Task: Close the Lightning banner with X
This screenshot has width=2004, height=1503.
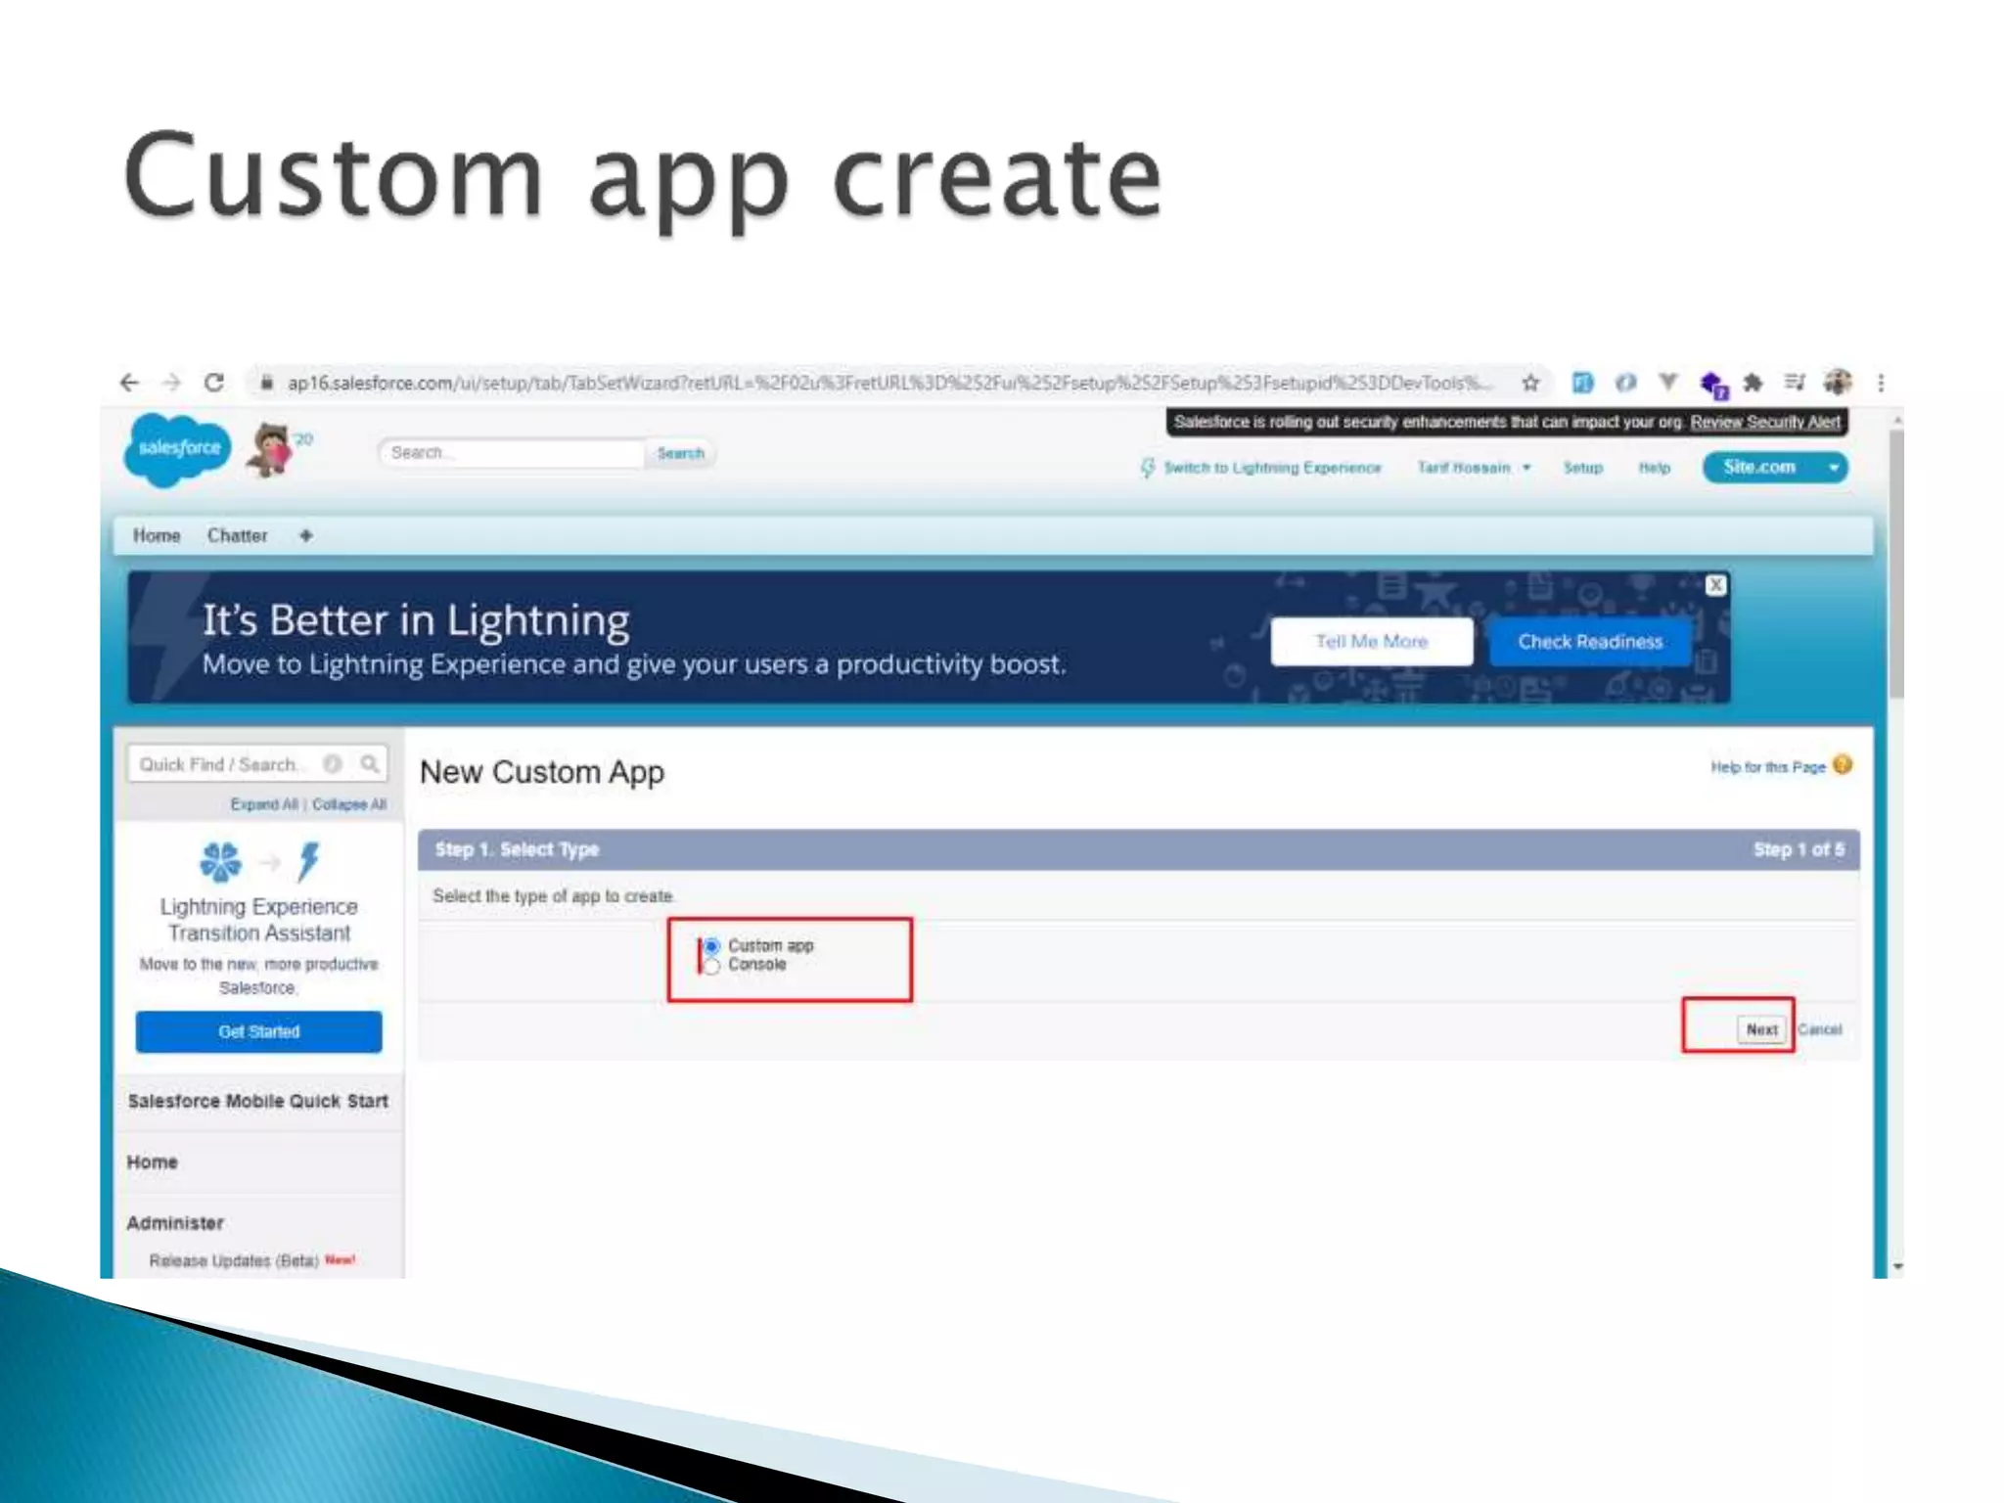Action: point(1715,585)
